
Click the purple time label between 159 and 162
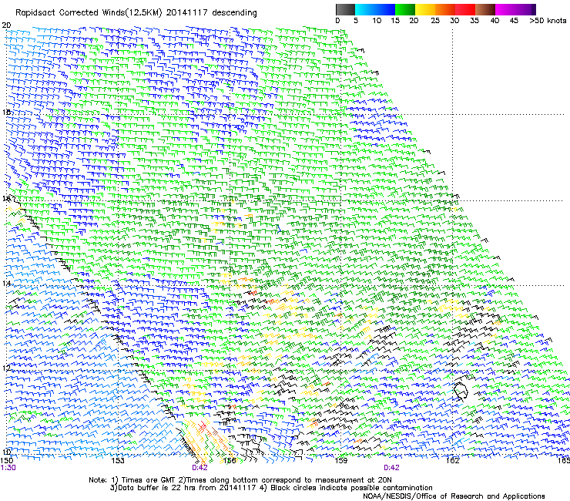391,468
